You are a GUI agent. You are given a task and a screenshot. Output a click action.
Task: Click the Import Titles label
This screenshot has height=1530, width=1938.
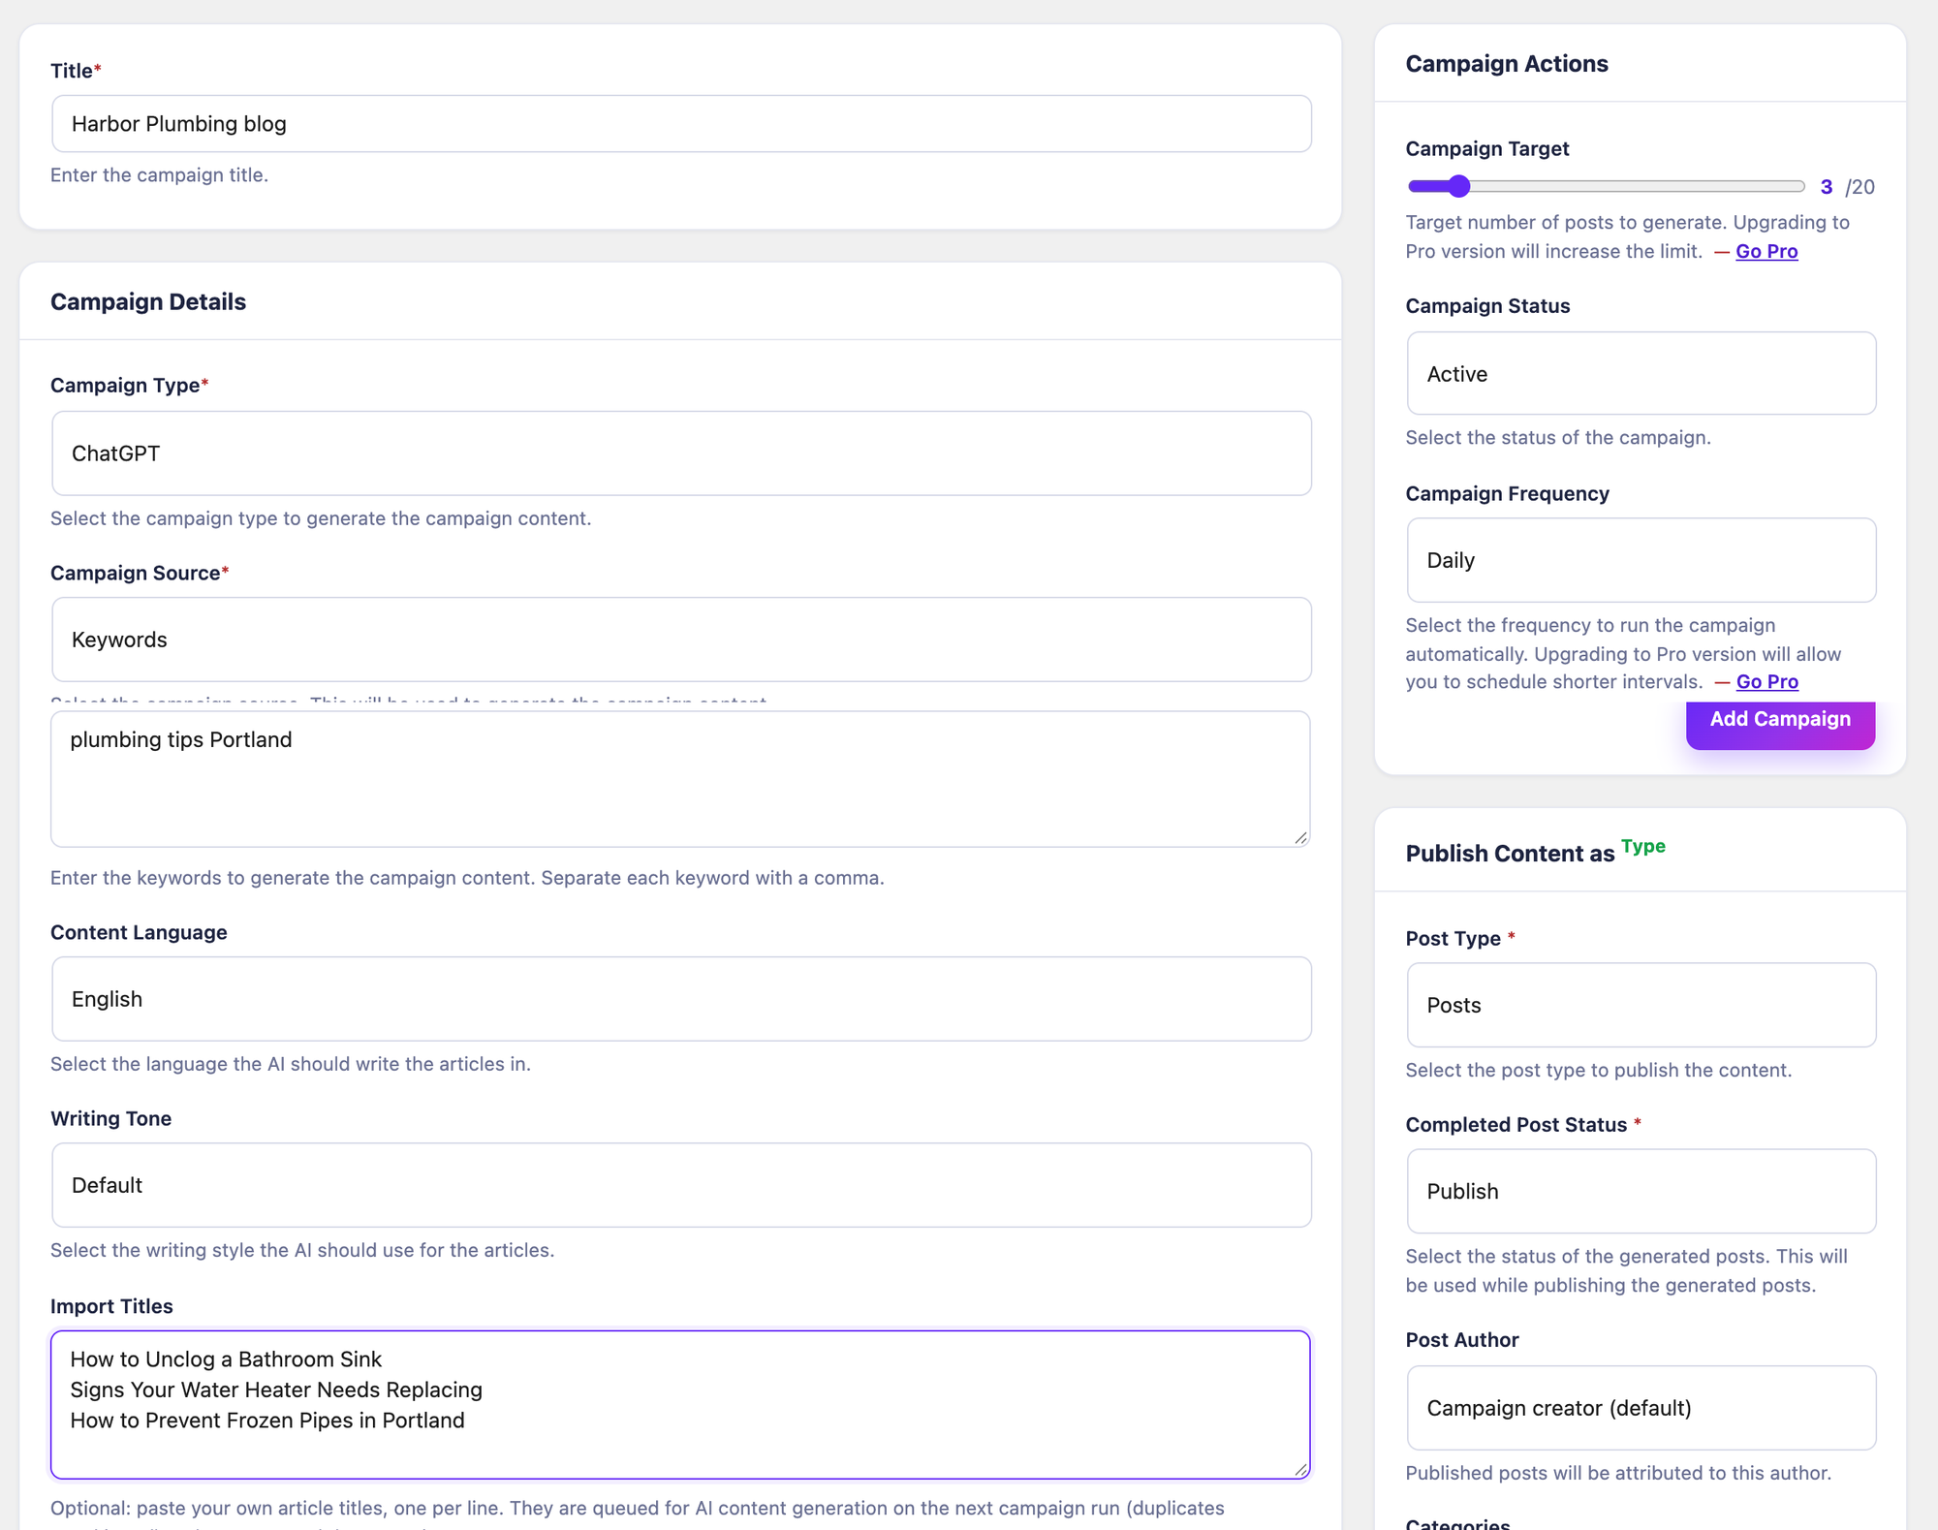click(x=111, y=1306)
